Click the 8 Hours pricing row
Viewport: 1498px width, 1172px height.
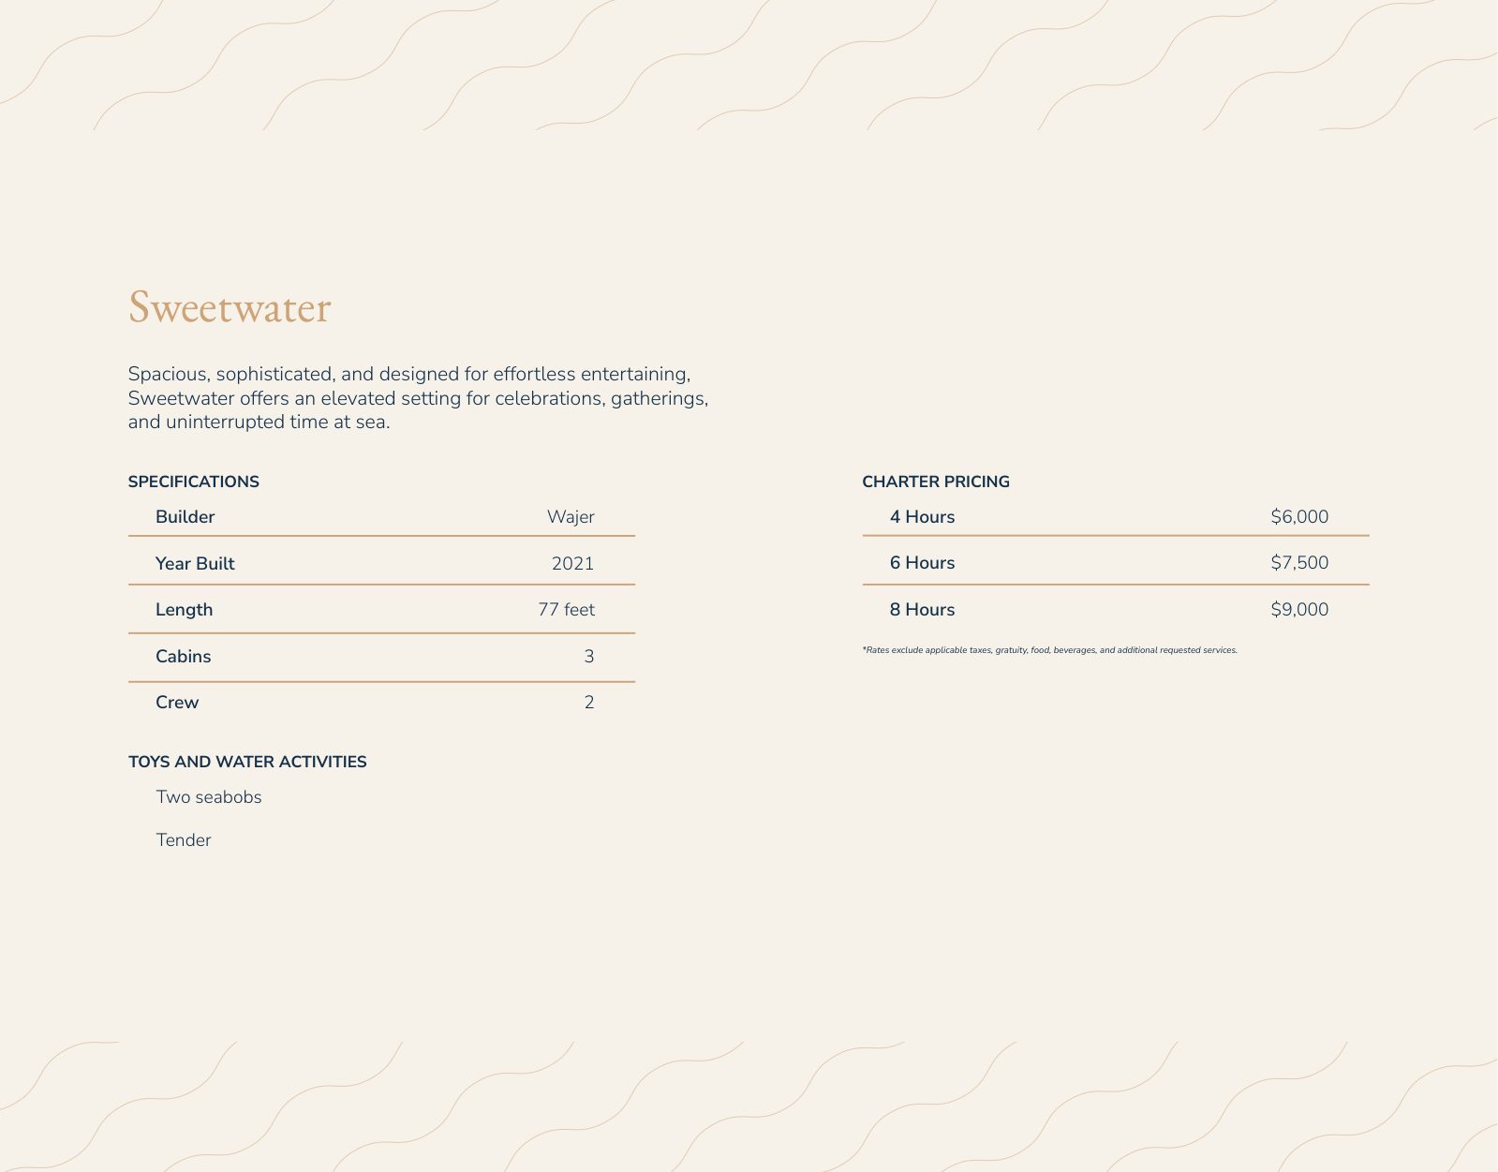tap(1116, 610)
